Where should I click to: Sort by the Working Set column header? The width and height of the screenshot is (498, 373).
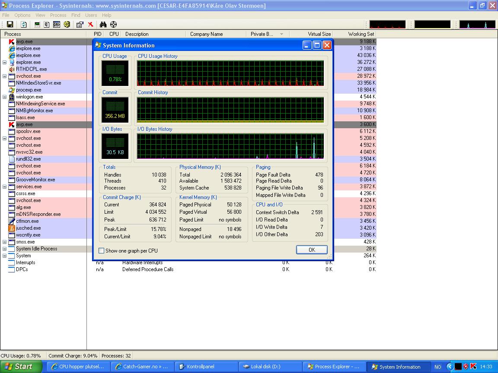click(361, 34)
